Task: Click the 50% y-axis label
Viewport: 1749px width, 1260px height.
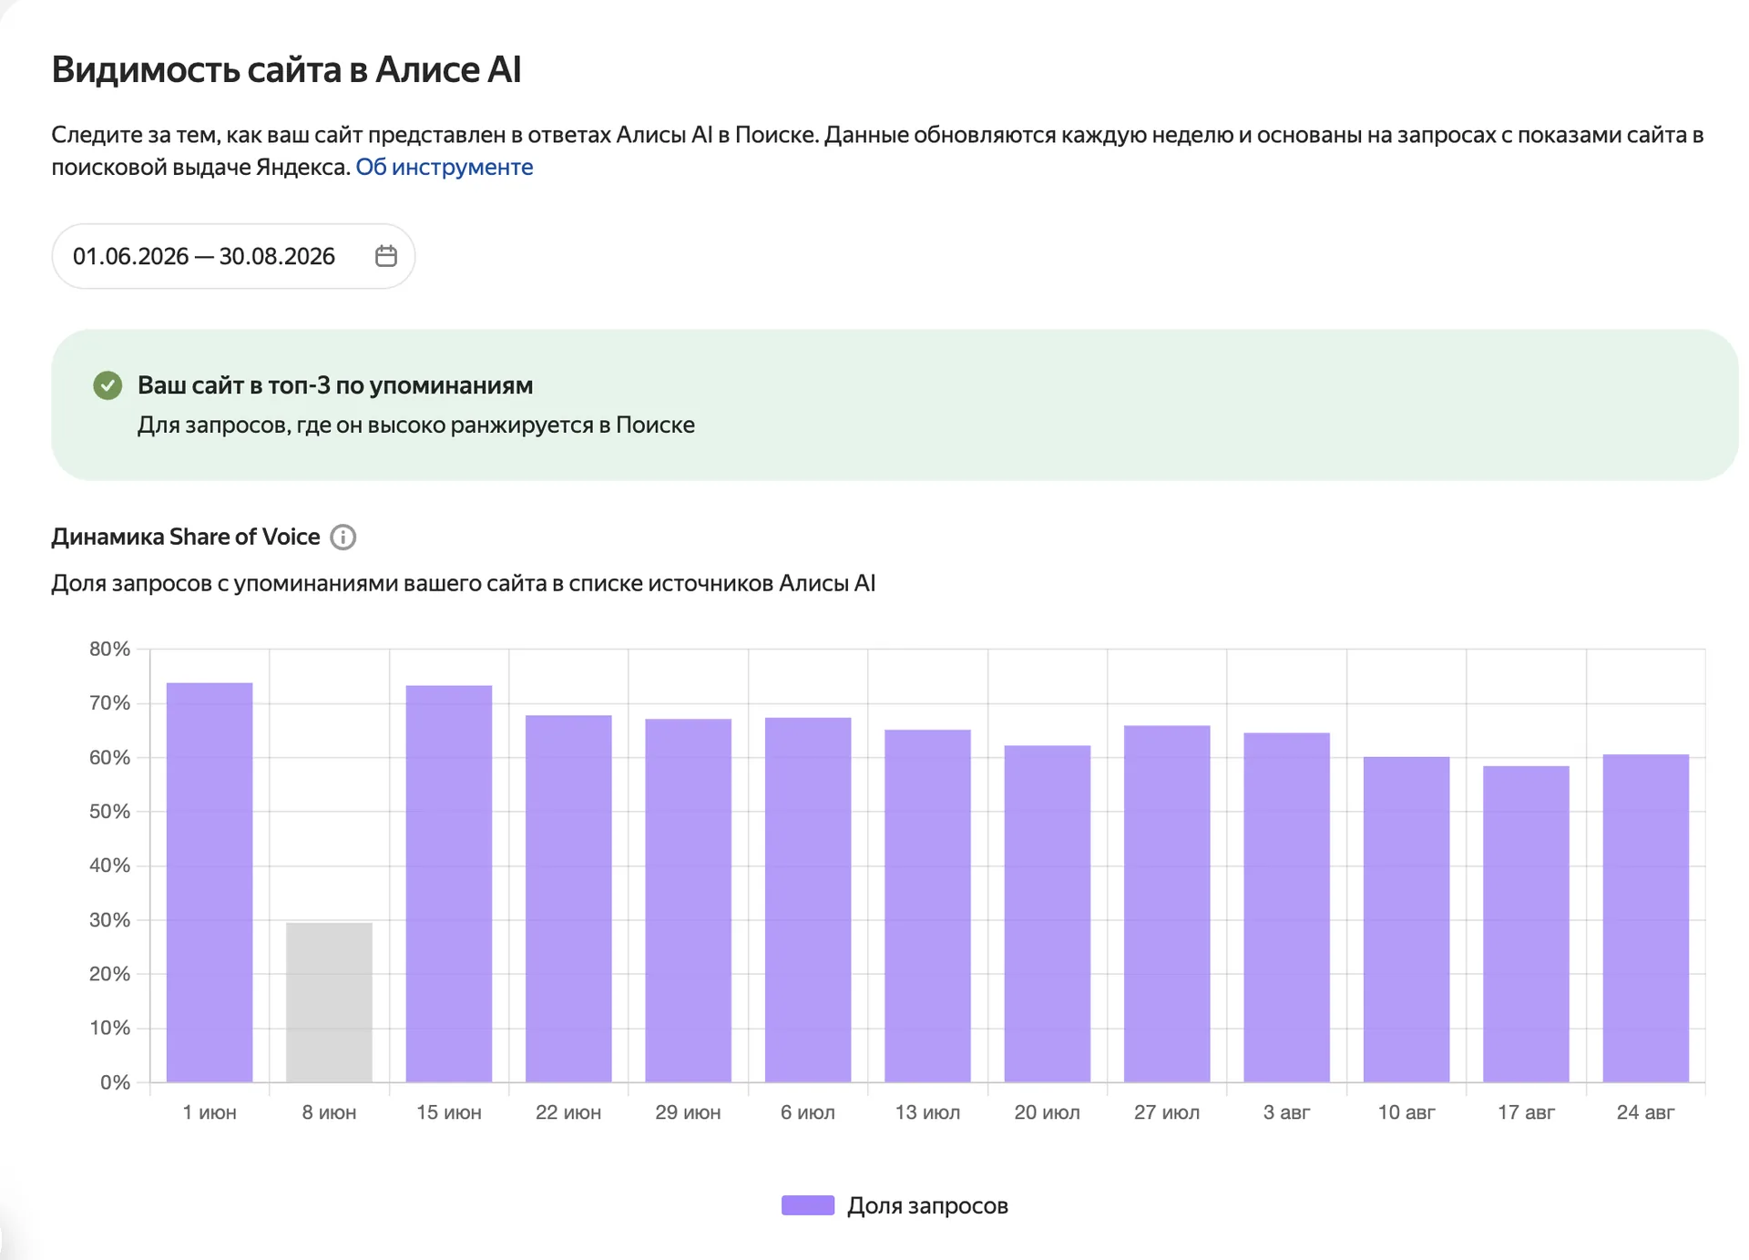Action: point(109,811)
